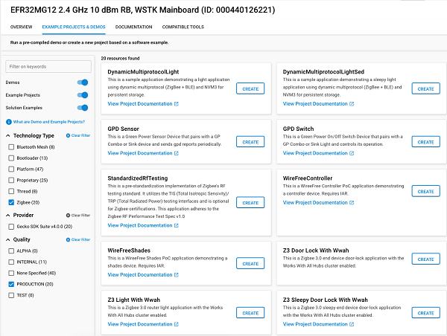Click the info icon beside 'What are Demo and Example Projects?'

tap(8, 121)
